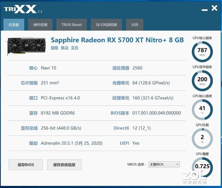The image size is (222, 188).
Task: Click the graphics card thumbnail image
Action: point(26,46)
